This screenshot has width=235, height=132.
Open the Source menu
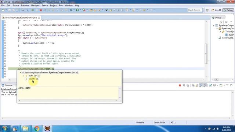pyautogui.click(x=16, y=5)
